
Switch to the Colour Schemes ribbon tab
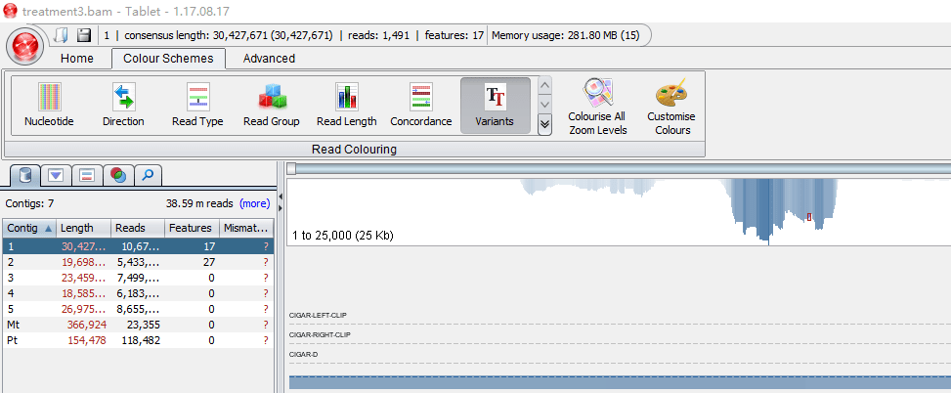tap(169, 59)
